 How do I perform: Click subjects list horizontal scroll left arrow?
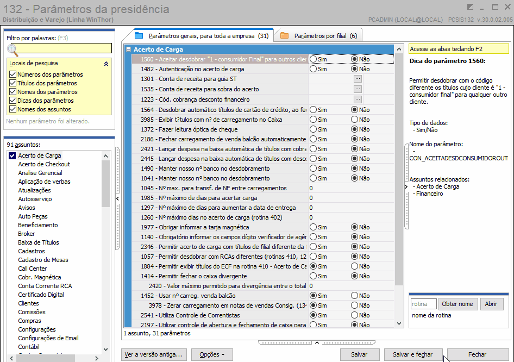tap(11, 358)
